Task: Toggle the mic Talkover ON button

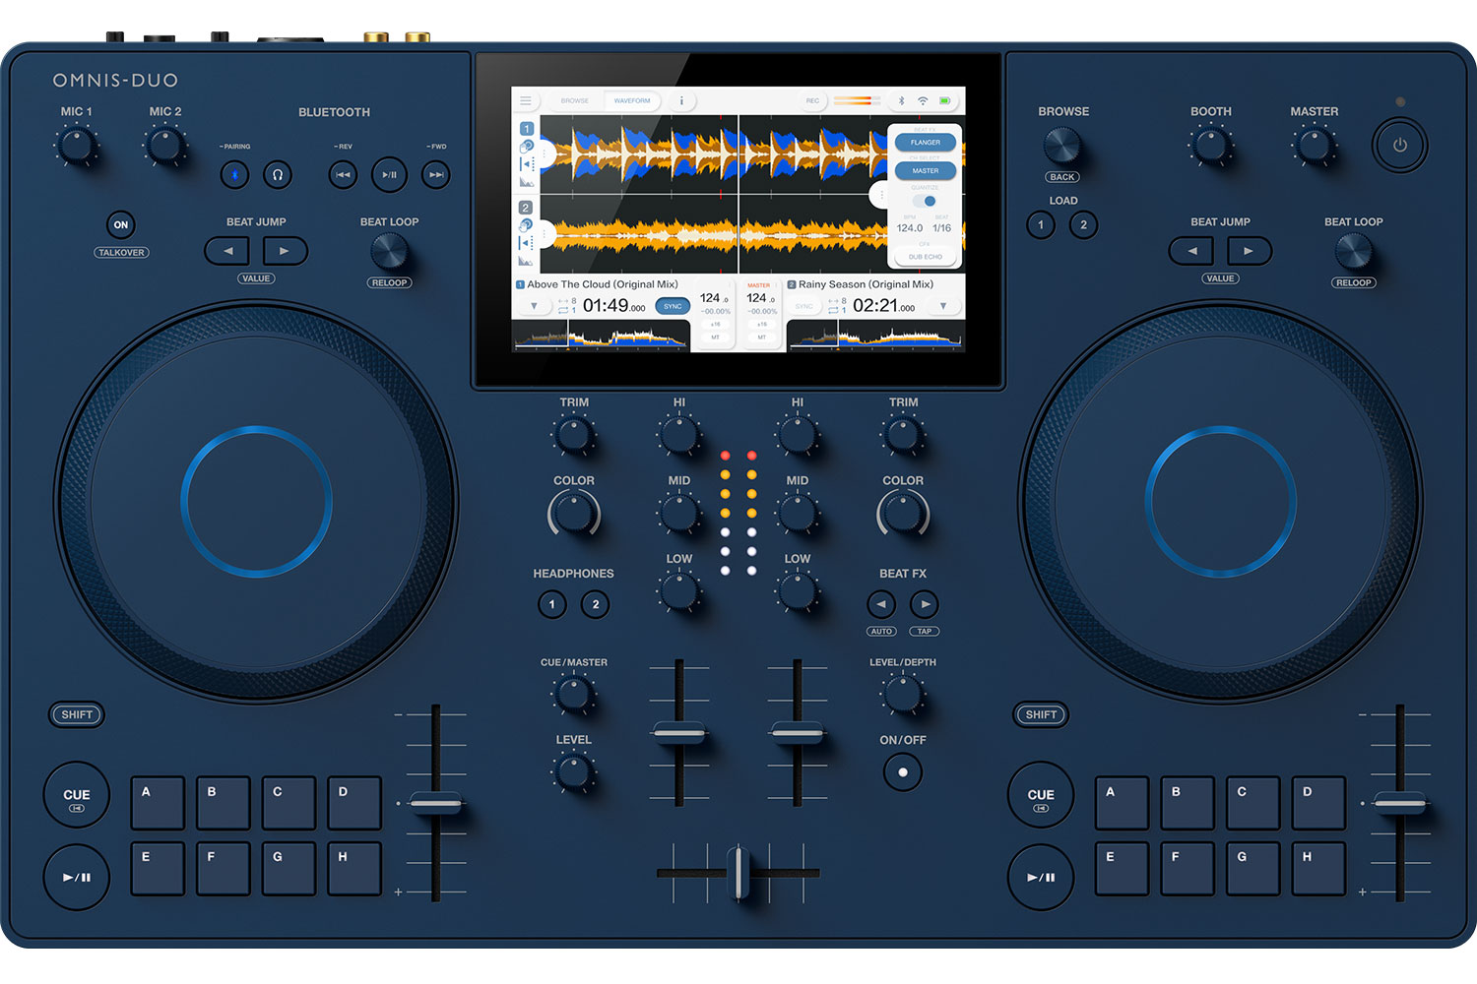Action: 120,225
